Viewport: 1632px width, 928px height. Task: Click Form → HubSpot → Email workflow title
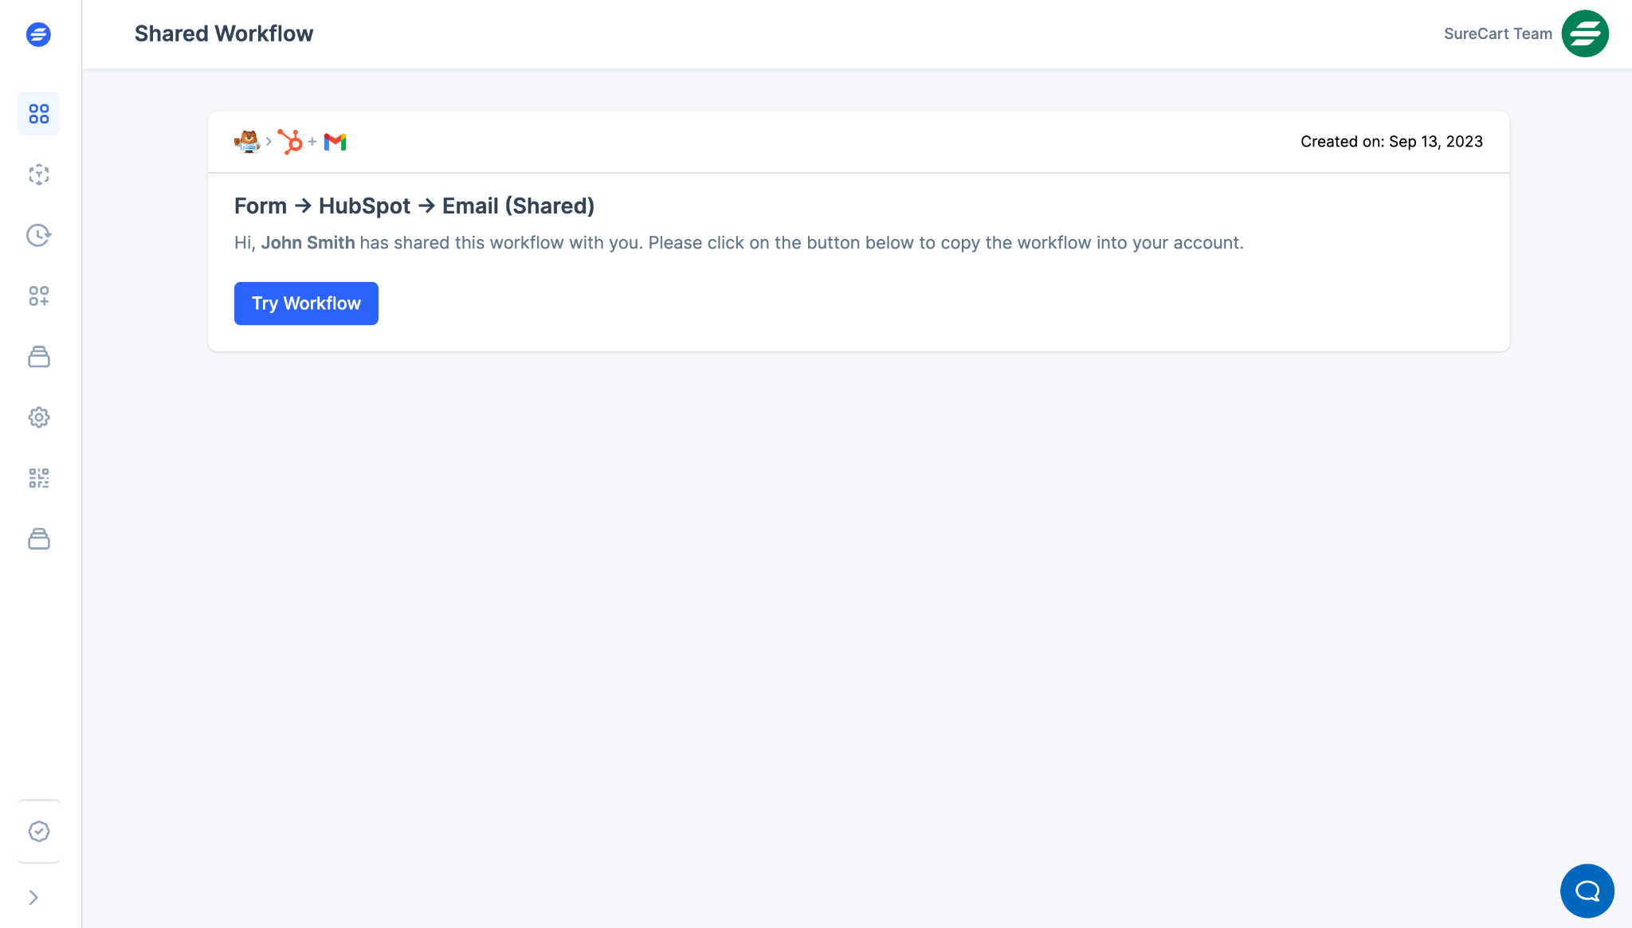414,205
